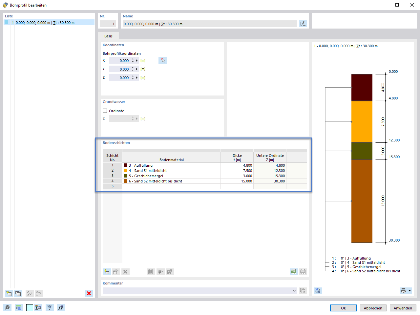Click edit name pencil icon beside Name field
Image resolution: width=420 pixels, height=315 pixels.
click(303, 24)
